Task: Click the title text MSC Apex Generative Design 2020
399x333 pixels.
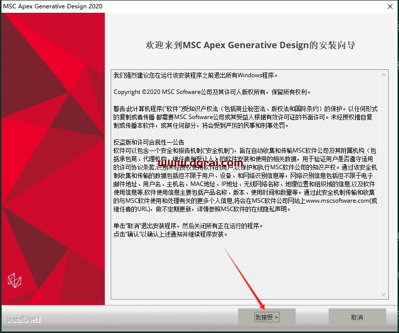Action: point(53,6)
